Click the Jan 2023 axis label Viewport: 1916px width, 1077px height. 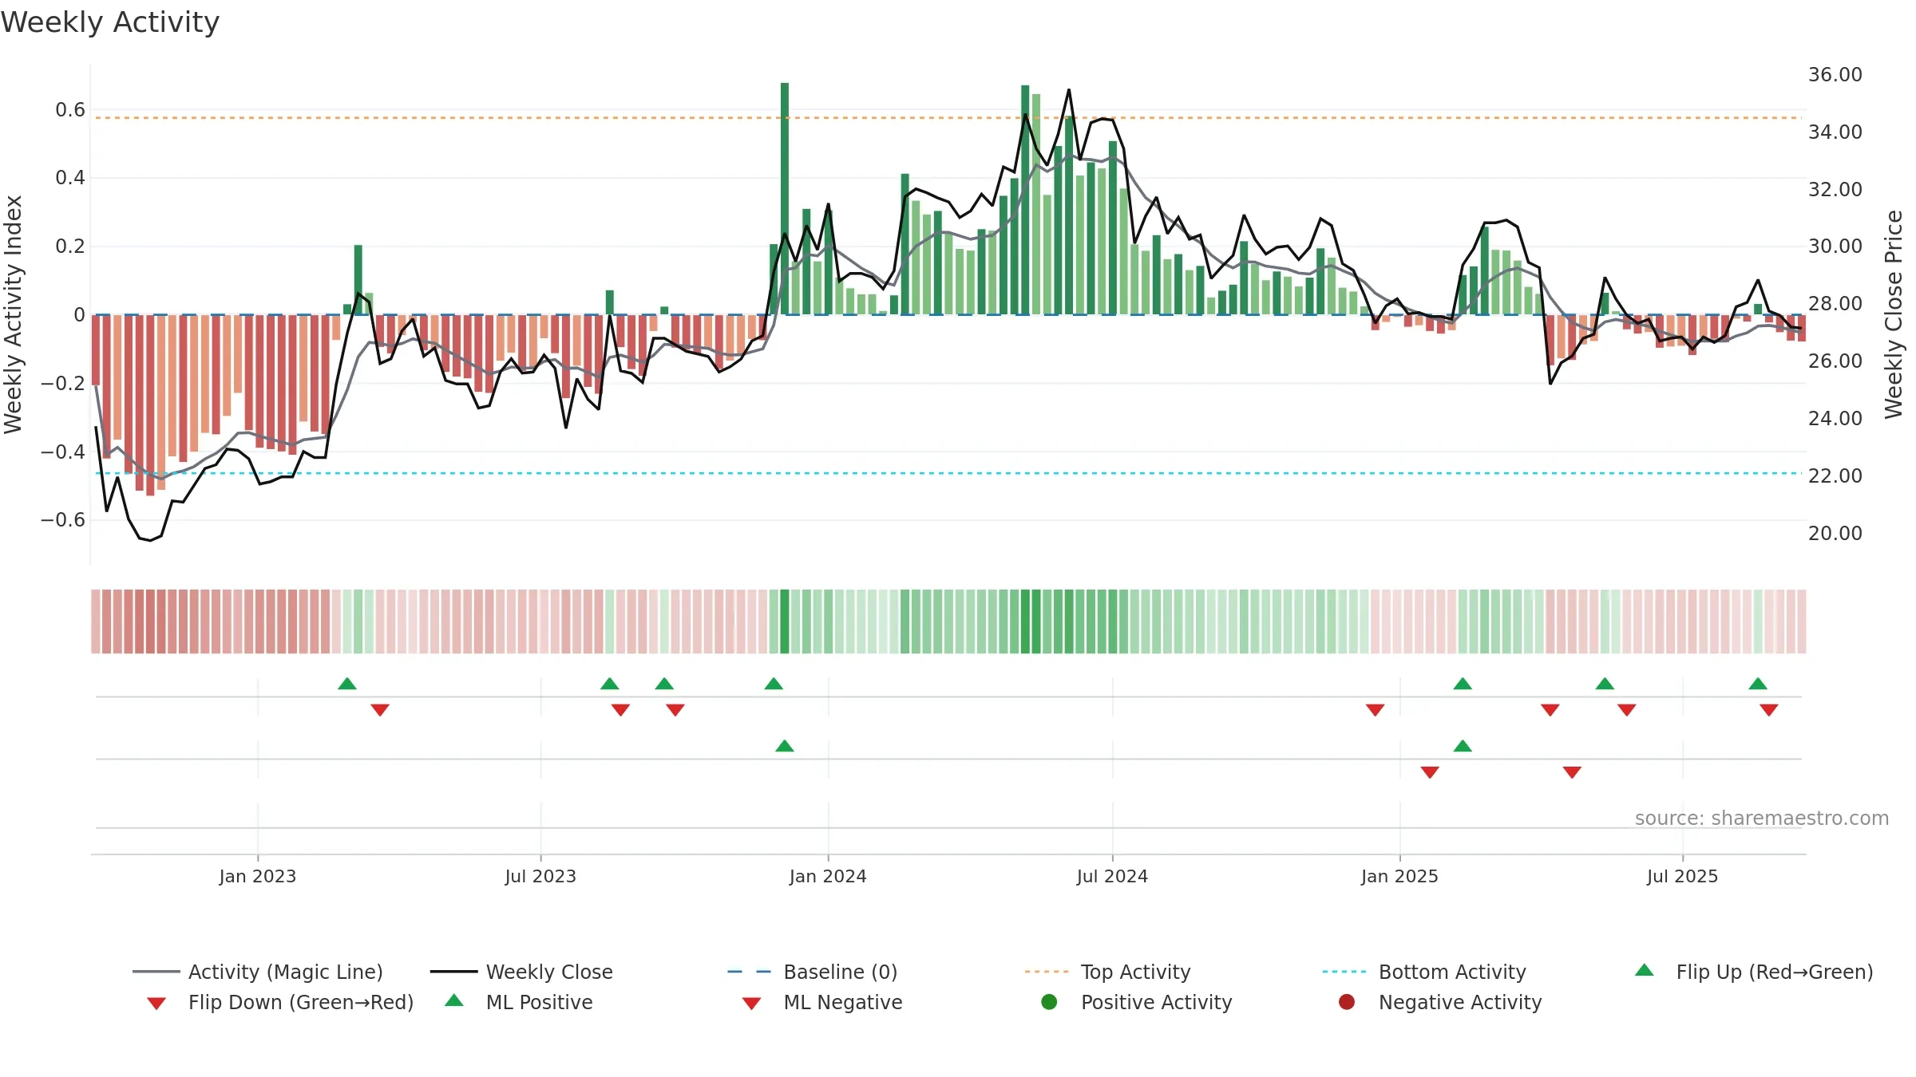point(258,877)
